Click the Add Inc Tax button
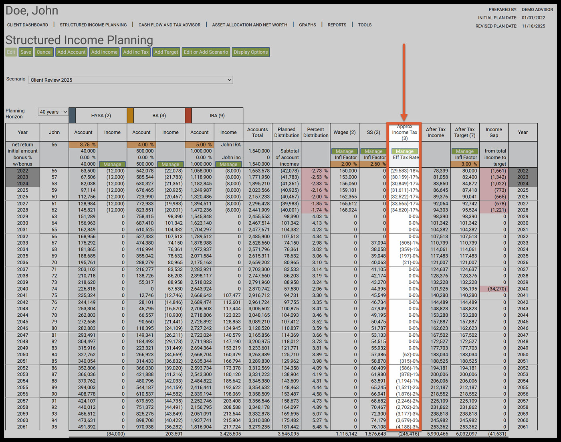 point(136,52)
